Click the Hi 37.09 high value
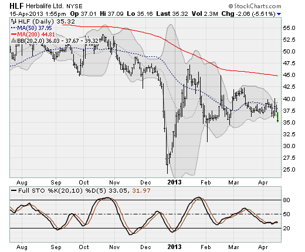 click(x=111, y=14)
